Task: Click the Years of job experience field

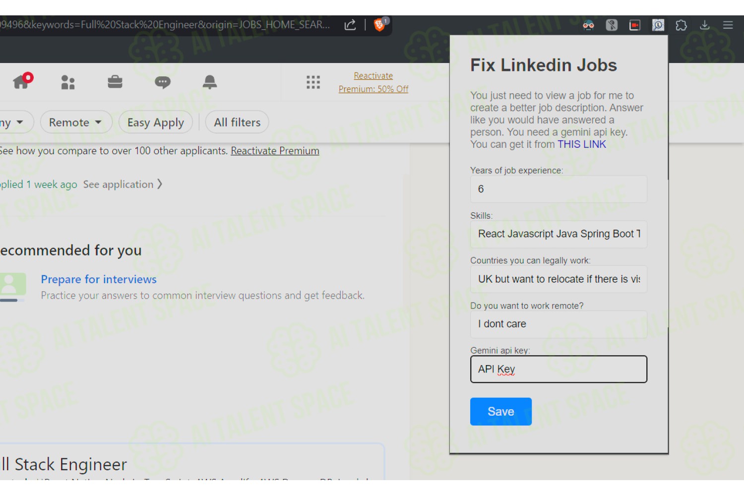Action: click(x=558, y=189)
